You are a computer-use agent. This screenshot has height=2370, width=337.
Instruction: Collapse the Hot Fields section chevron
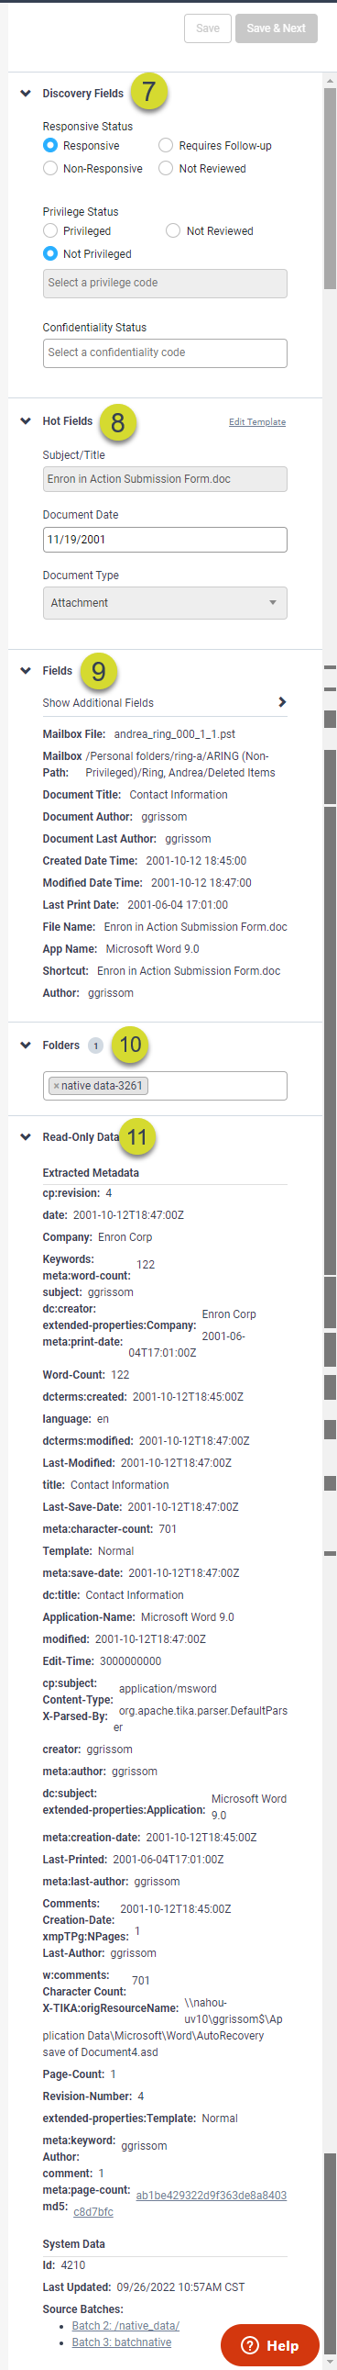click(26, 421)
